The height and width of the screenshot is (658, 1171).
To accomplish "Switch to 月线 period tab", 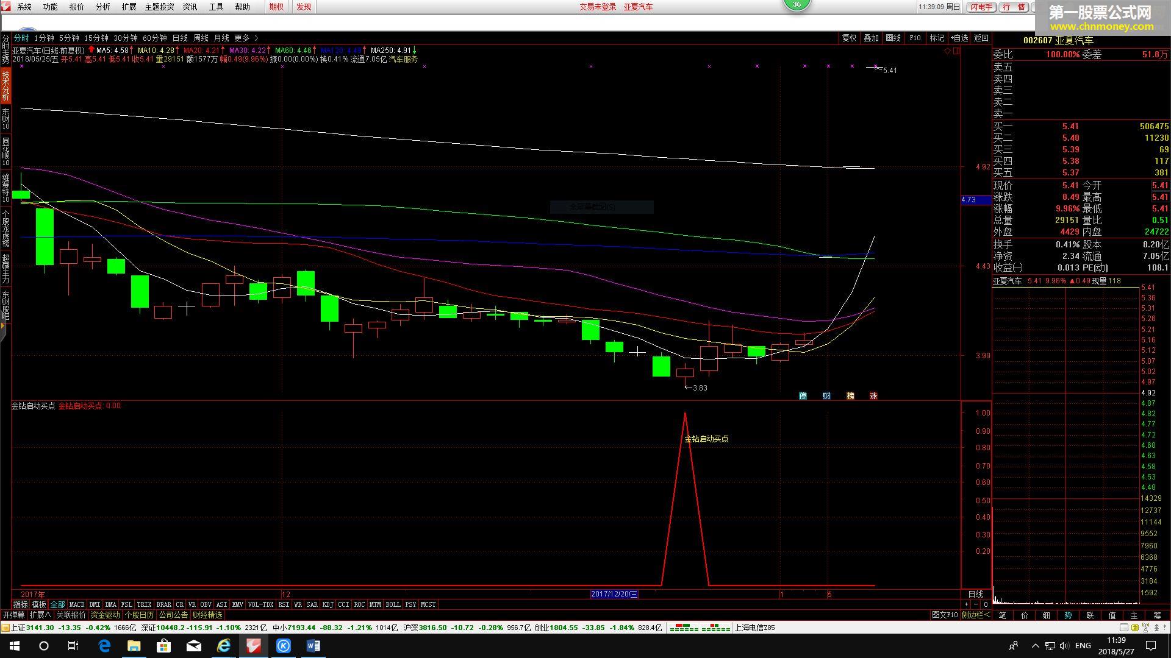I will (x=221, y=38).
